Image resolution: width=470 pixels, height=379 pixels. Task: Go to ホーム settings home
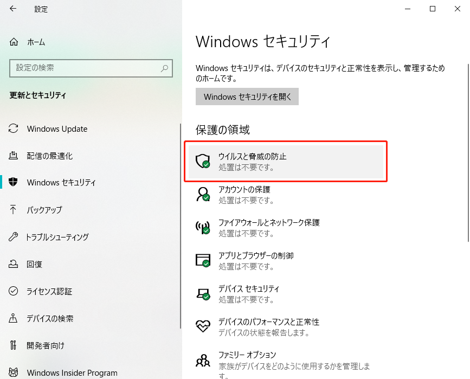(x=36, y=42)
